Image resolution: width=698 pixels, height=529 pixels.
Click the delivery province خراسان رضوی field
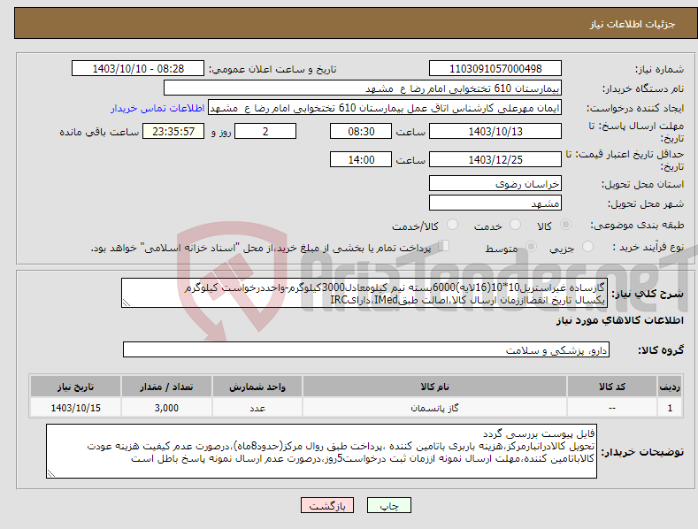(495, 183)
